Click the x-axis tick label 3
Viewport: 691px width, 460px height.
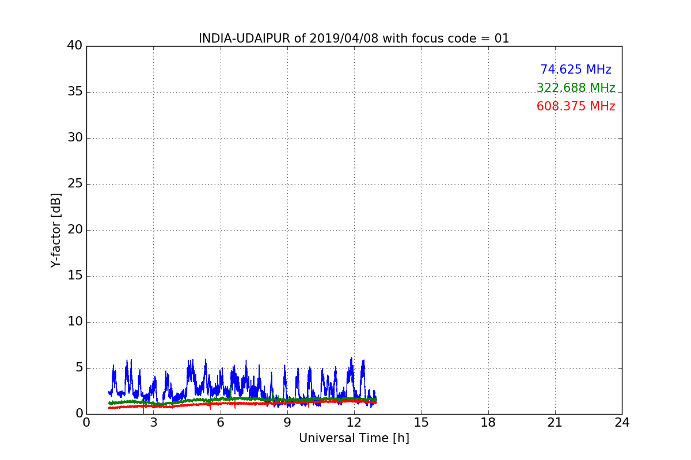coord(153,422)
